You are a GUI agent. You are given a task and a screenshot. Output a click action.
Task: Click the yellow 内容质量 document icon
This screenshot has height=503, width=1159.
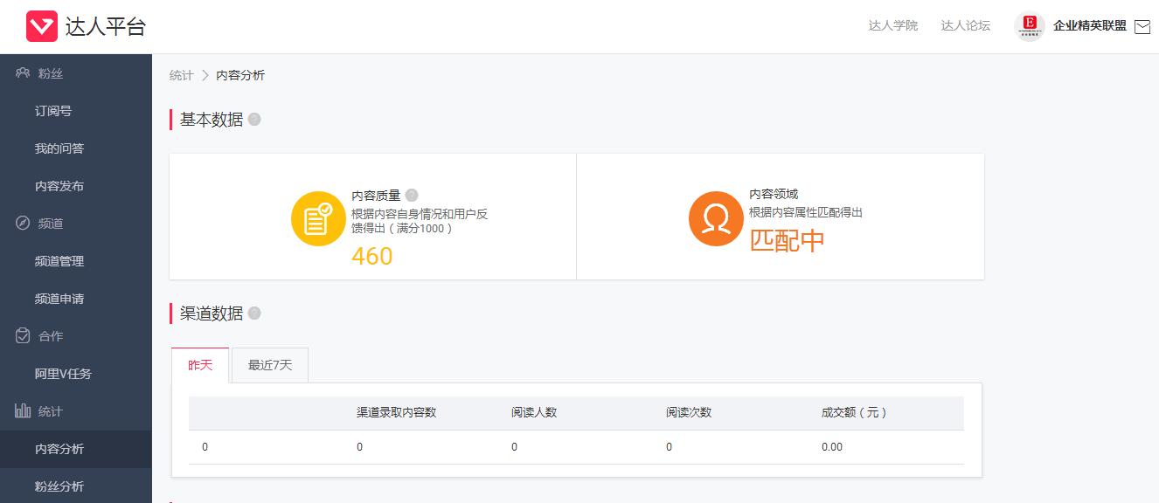click(x=318, y=217)
